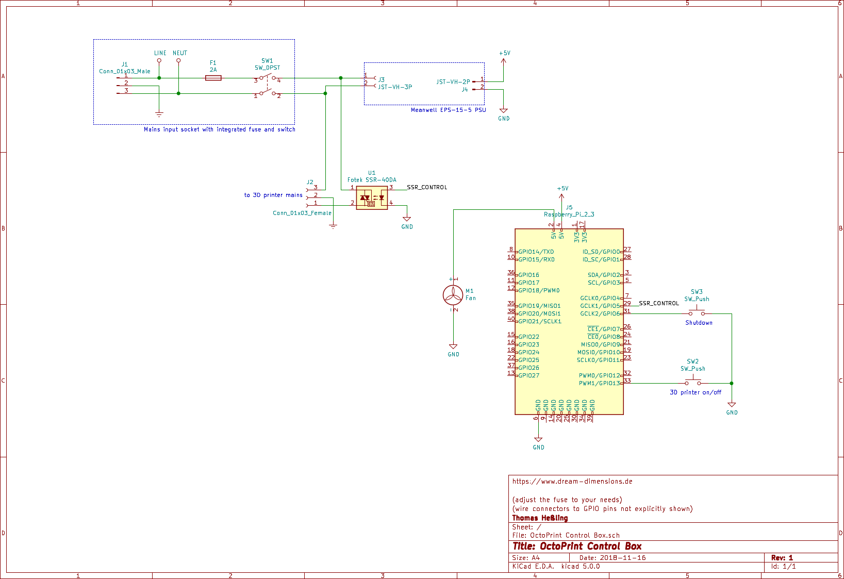Open the dream-dimensions.de URL in title block
This screenshot has width=844, height=579.
(572, 482)
